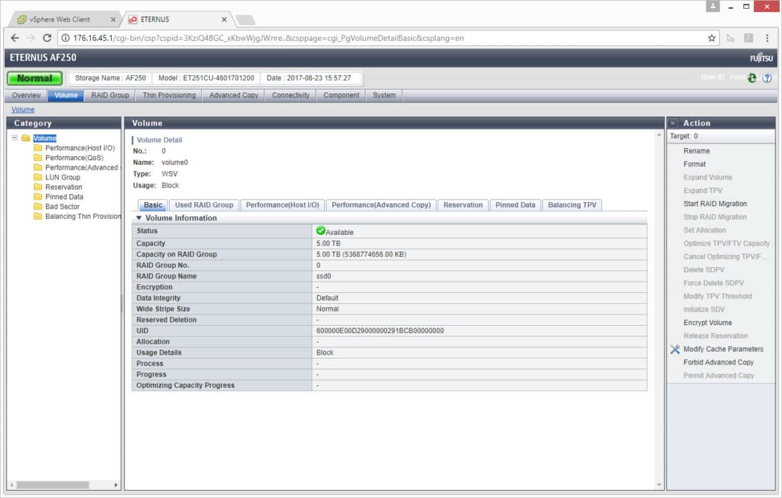Click the UID value 600000E00D29000000291BCB00000000
Screen dimensions: 782x498
tap(380, 330)
